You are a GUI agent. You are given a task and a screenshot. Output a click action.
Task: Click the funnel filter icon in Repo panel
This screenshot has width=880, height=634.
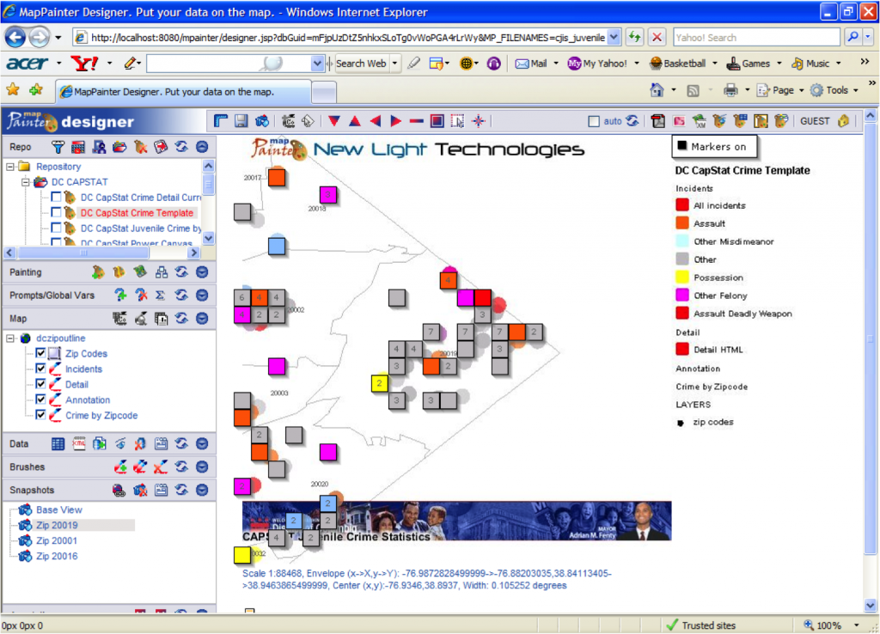tap(58, 147)
